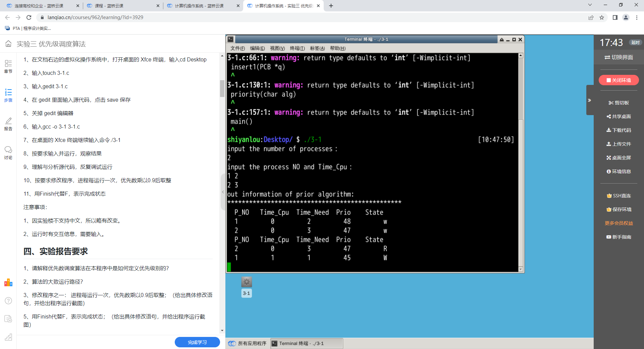Close the 课程 - 蓝桥云课 tab
The height and width of the screenshot is (349, 644).
tap(158, 6)
